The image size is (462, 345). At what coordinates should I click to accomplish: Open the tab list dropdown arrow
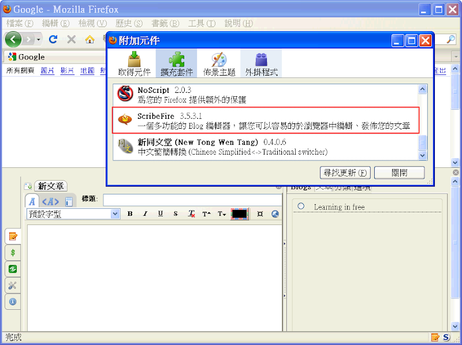point(456,57)
